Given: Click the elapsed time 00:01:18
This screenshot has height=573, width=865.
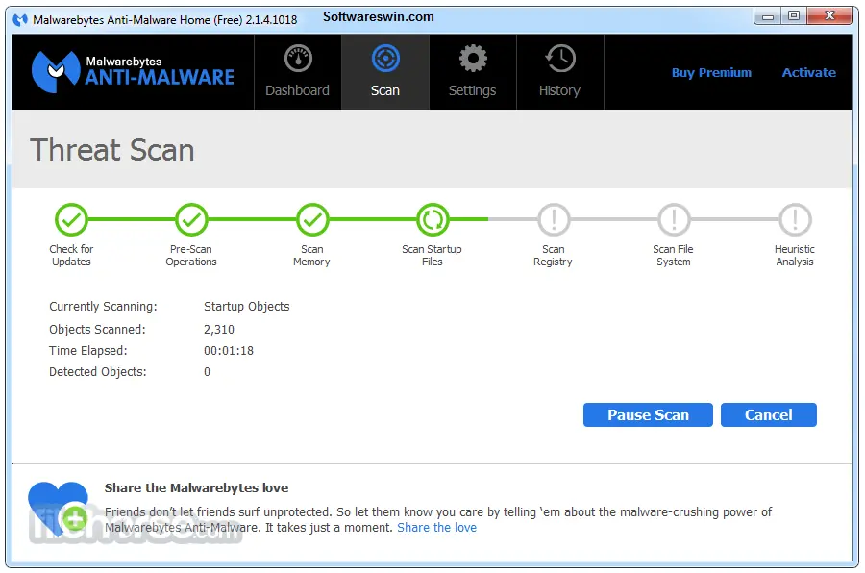Looking at the screenshot, I should (229, 351).
